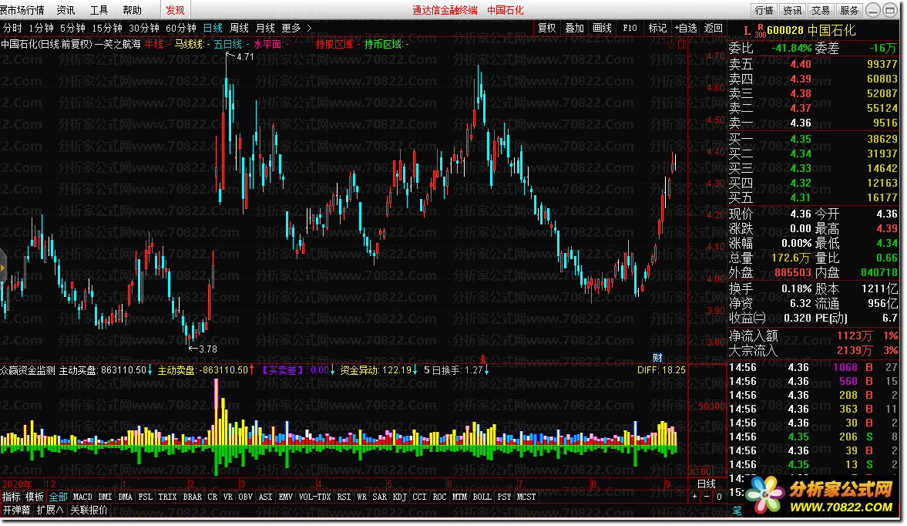Open F10 company information
This screenshot has height=526, width=907.
(x=630, y=28)
